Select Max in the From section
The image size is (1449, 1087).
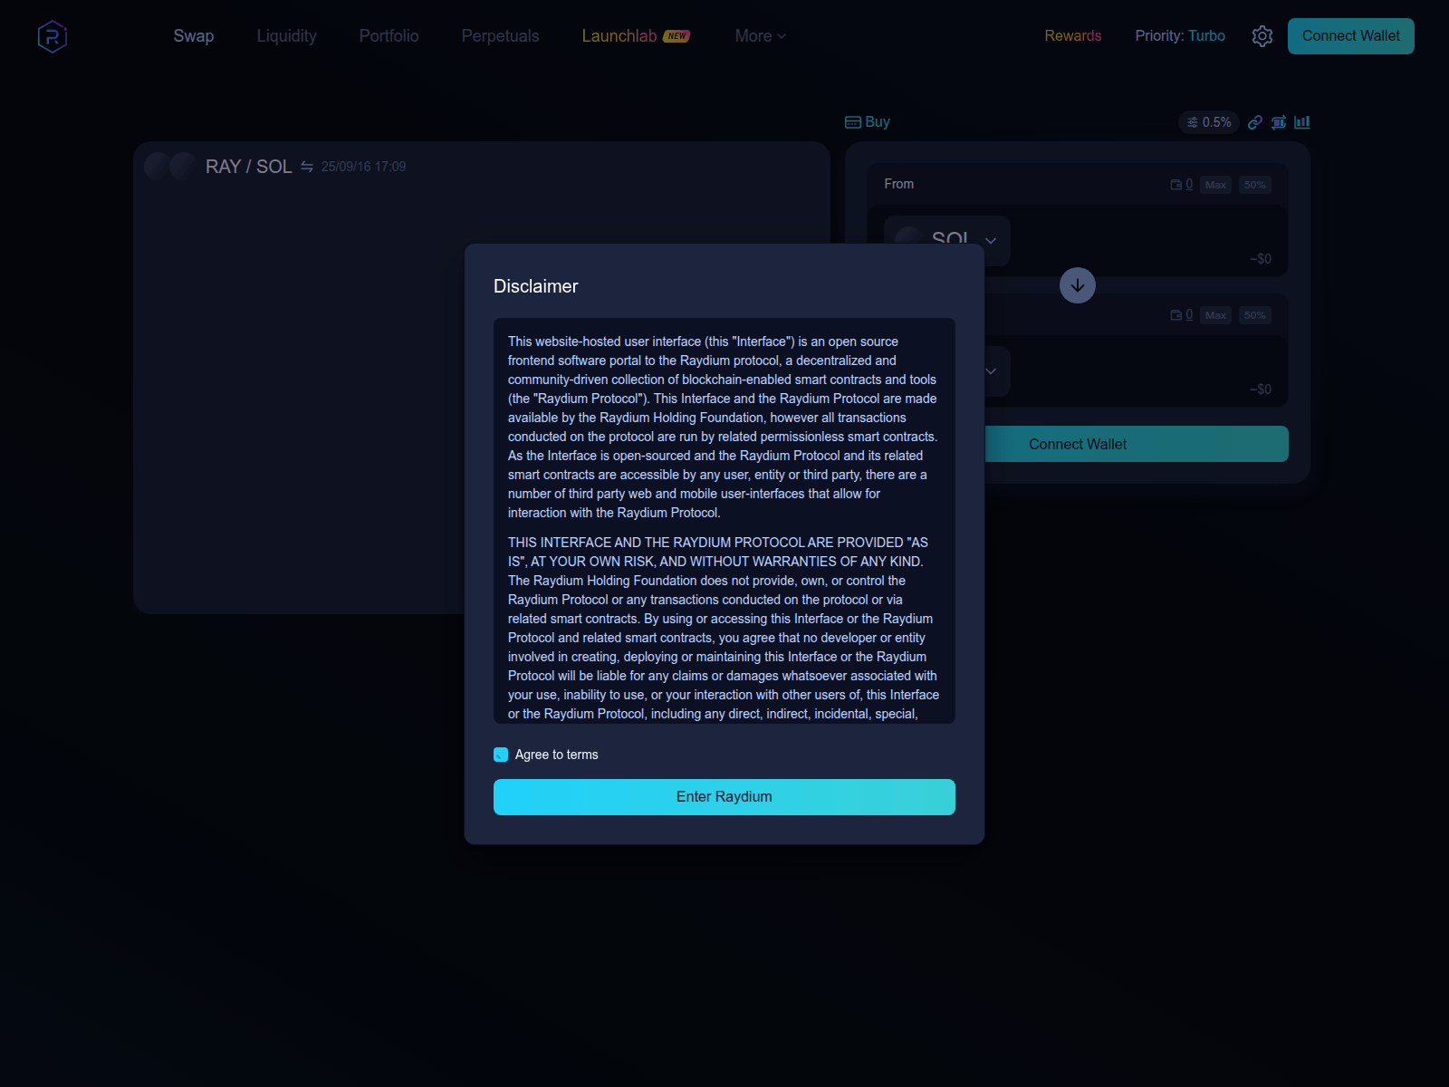pos(1215,185)
